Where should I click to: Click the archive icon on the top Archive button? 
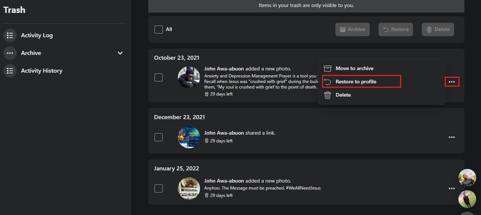[x=343, y=30]
